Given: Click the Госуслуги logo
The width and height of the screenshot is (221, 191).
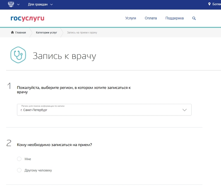Looking at the screenshot, I should point(27,19).
